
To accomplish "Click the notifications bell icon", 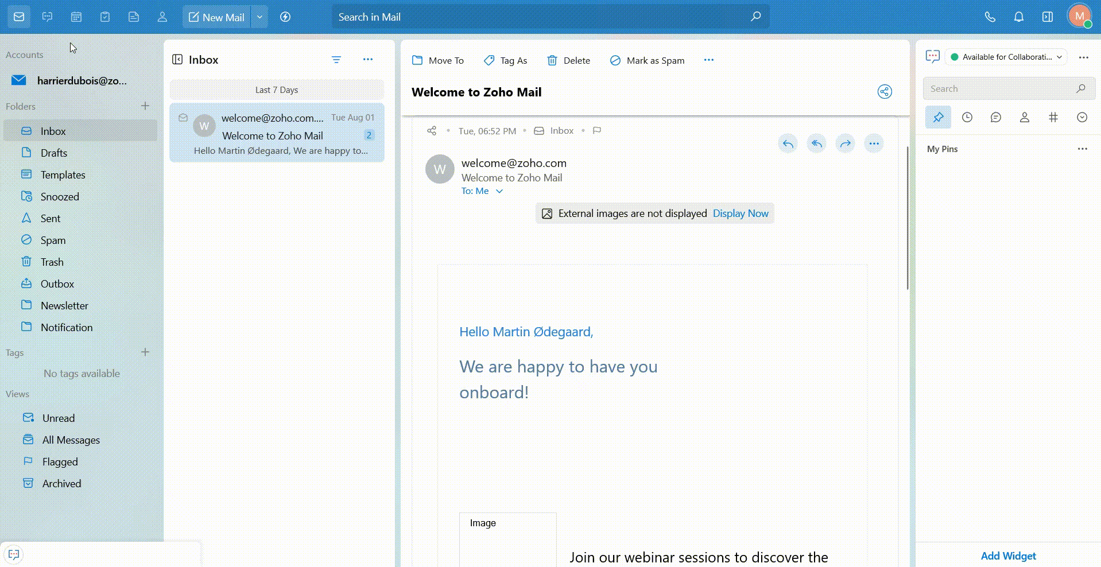I will [1018, 17].
